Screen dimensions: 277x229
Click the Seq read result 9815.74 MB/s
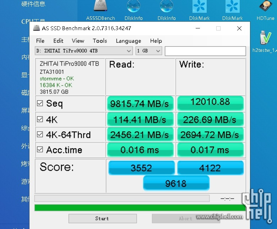(x=140, y=103)
